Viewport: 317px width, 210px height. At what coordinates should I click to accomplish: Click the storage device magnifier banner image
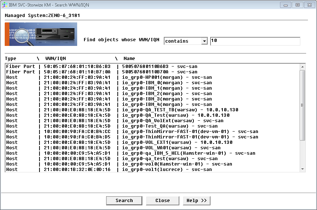click(x=41, y=34)
